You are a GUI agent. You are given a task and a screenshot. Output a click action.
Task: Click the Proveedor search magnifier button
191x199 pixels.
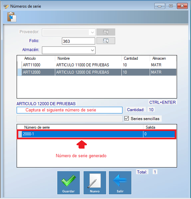coord(106,32)
